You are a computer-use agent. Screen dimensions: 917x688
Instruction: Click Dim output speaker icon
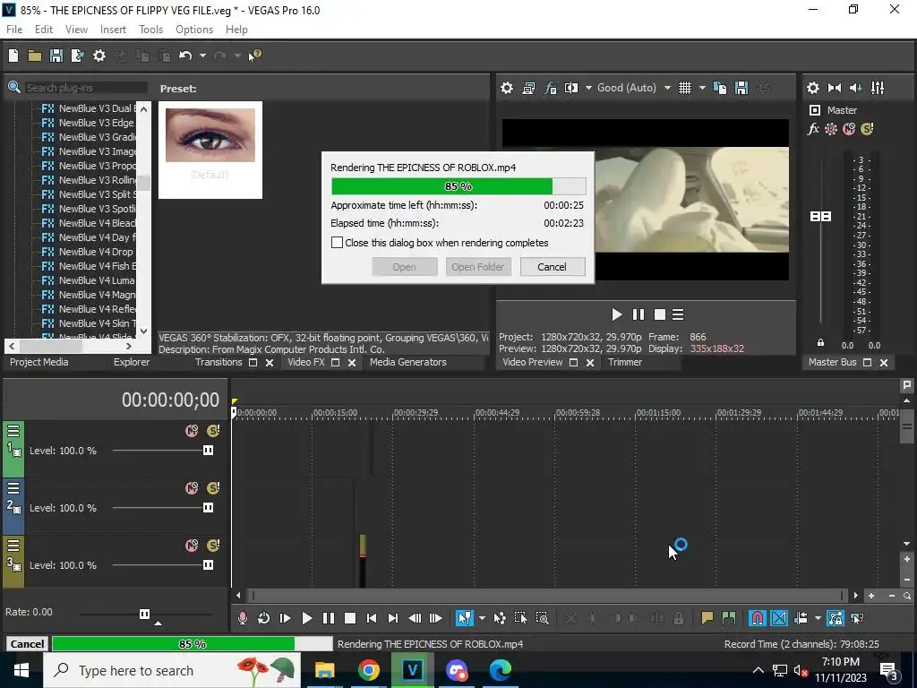(855, 88)
